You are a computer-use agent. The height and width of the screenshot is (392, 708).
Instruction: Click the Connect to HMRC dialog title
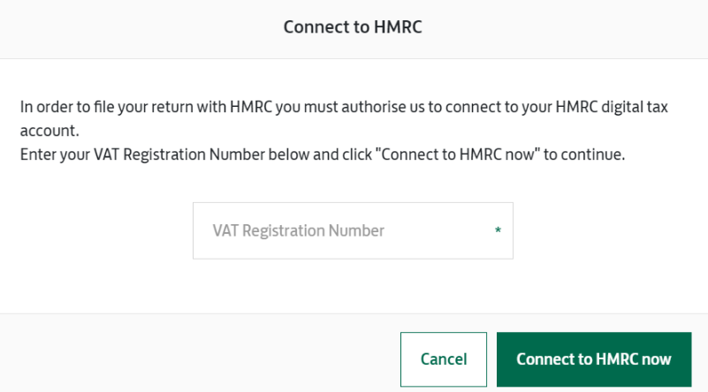pos(353,27)
